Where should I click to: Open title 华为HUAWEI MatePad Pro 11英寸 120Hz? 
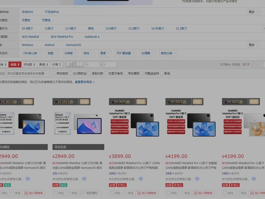pos(134,165)
